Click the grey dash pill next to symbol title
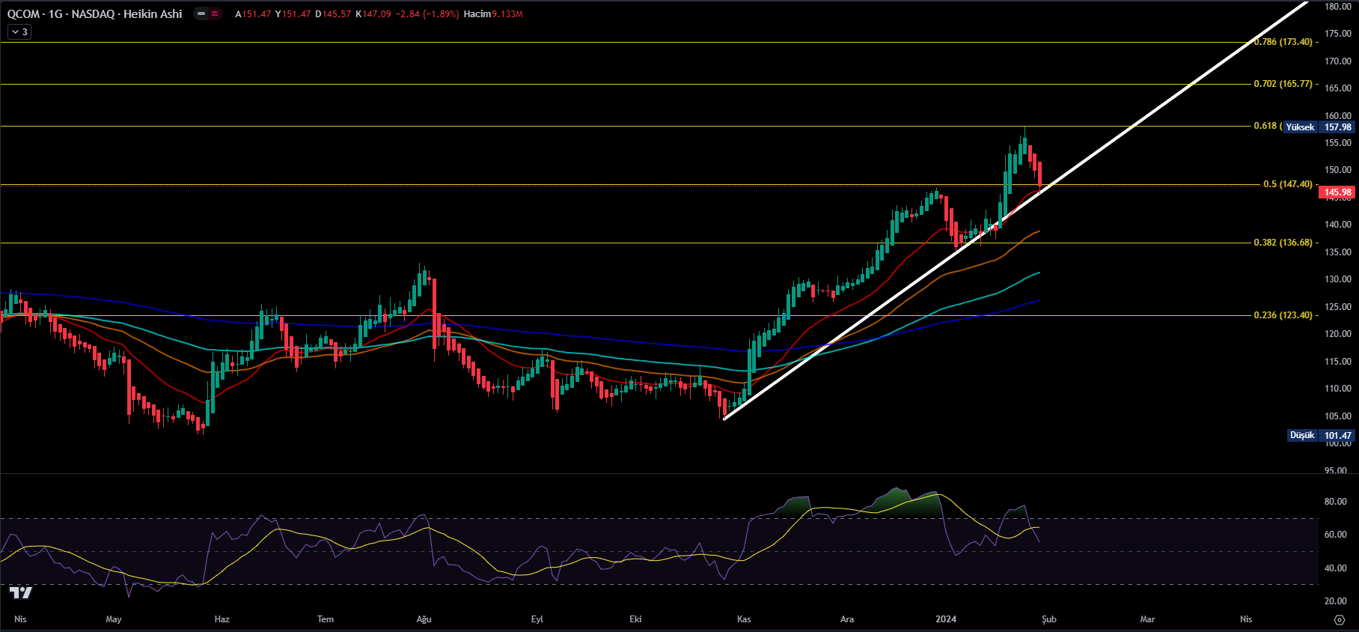1359x632 pixels. (201, 13)
